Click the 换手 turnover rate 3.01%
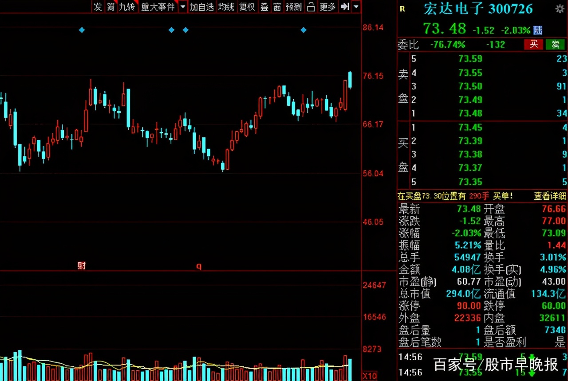Screen dimensions: 568x381 [x=552, y=257]
